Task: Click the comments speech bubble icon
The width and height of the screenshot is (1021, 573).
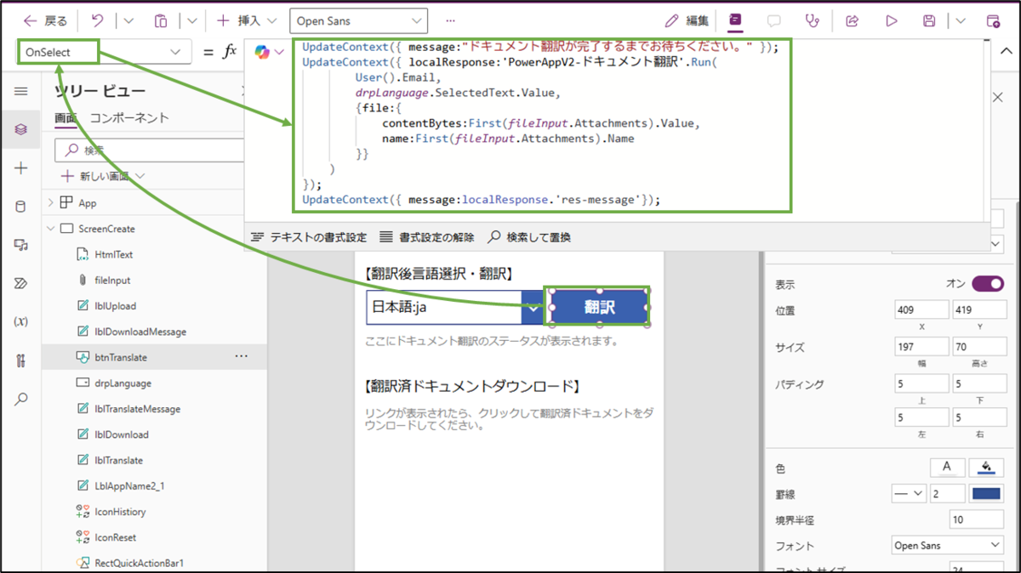Action: (x=774, y=20)
